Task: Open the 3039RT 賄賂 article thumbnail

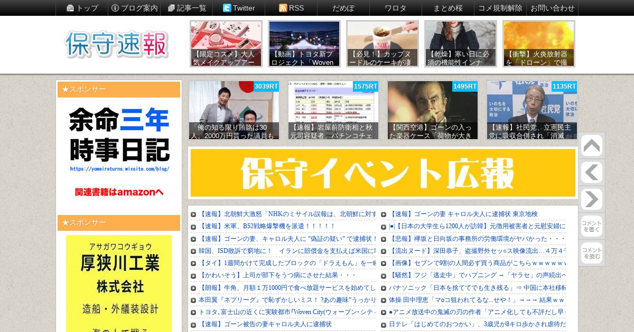Action: pos(234,110)
